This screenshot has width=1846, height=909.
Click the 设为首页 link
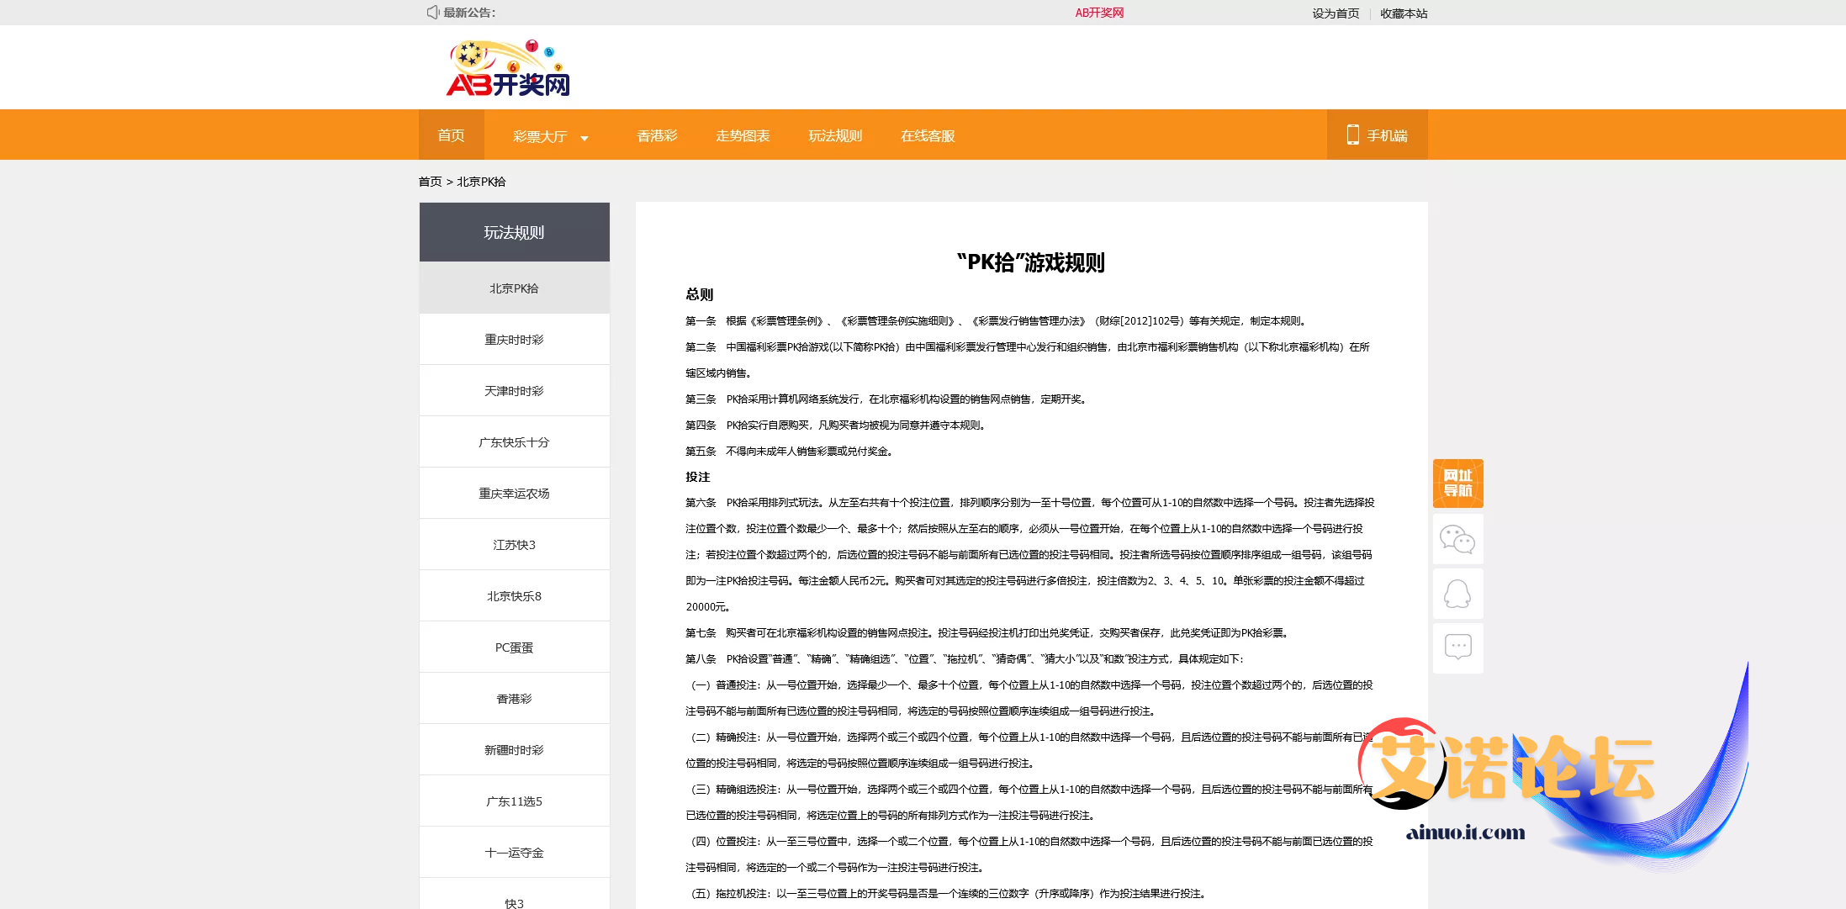pyautogui.click(x=1336, y=13)
